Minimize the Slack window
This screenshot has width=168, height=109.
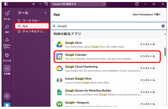click(145, 4)
